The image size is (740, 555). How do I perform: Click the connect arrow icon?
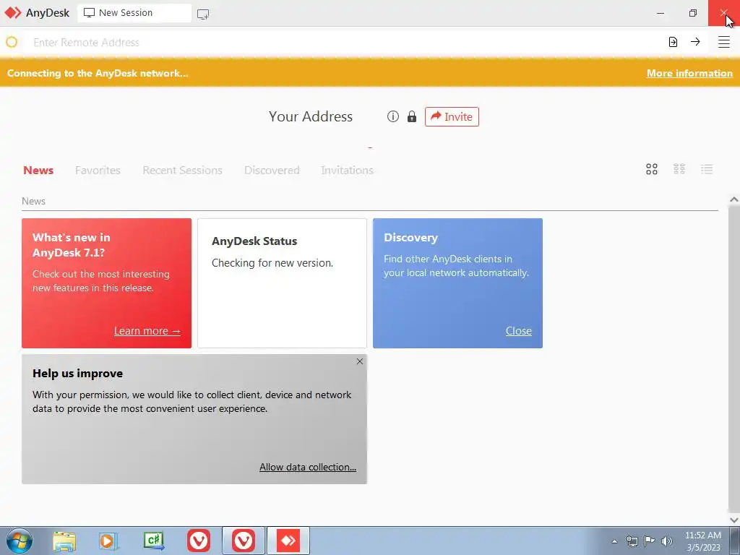(x=695, y=42)
